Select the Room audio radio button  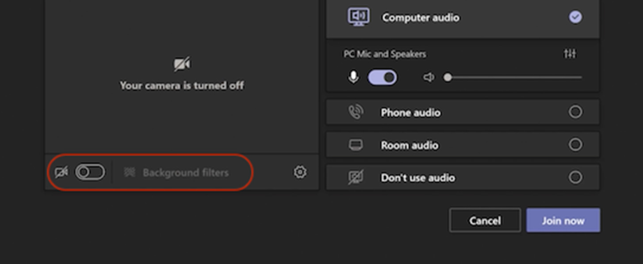[x=575, y=144]
